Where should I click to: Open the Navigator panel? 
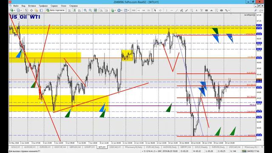(x=36, y=10)
